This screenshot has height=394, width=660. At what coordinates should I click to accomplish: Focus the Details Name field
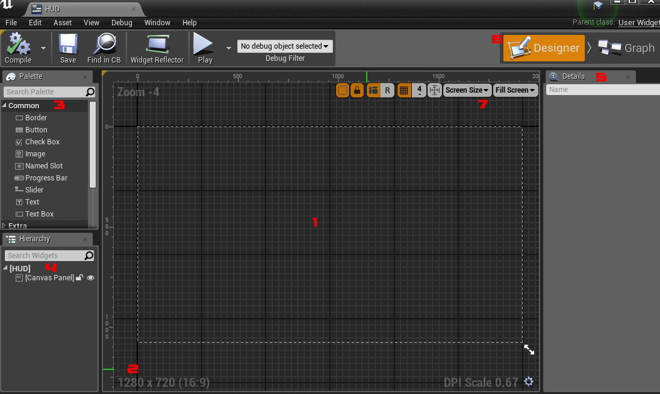pos(603,90)
